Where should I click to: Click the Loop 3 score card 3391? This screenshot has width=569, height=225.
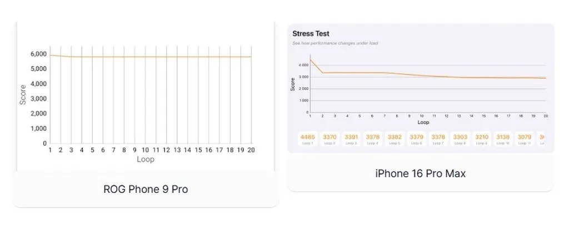[351, 139]
